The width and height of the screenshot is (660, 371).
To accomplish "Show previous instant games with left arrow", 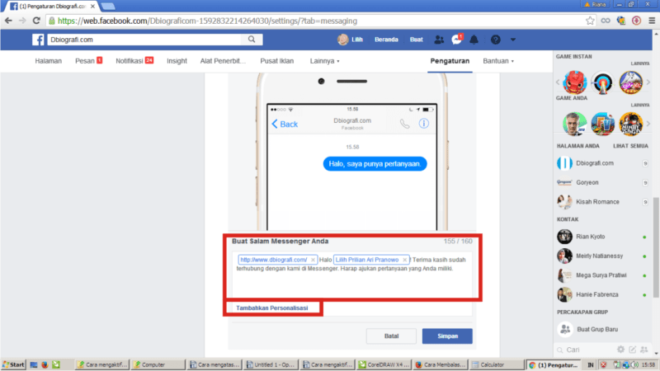I will [x=558, y=82].
